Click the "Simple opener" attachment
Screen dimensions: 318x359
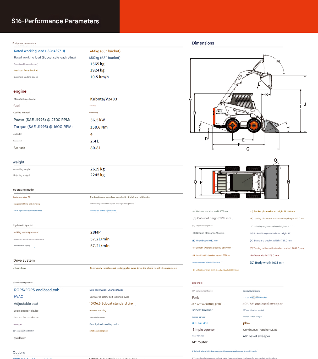pos(204,330)
